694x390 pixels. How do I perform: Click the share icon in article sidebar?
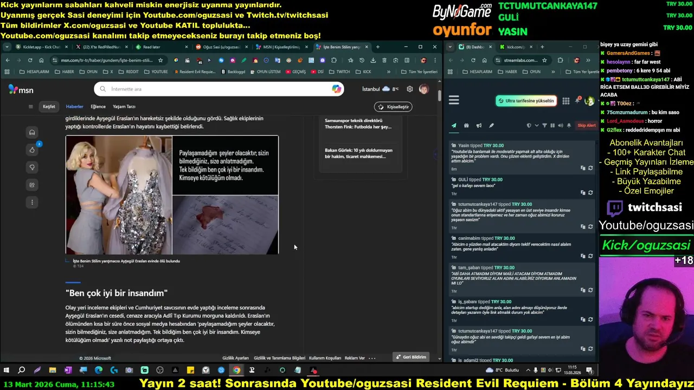[32, 185]
